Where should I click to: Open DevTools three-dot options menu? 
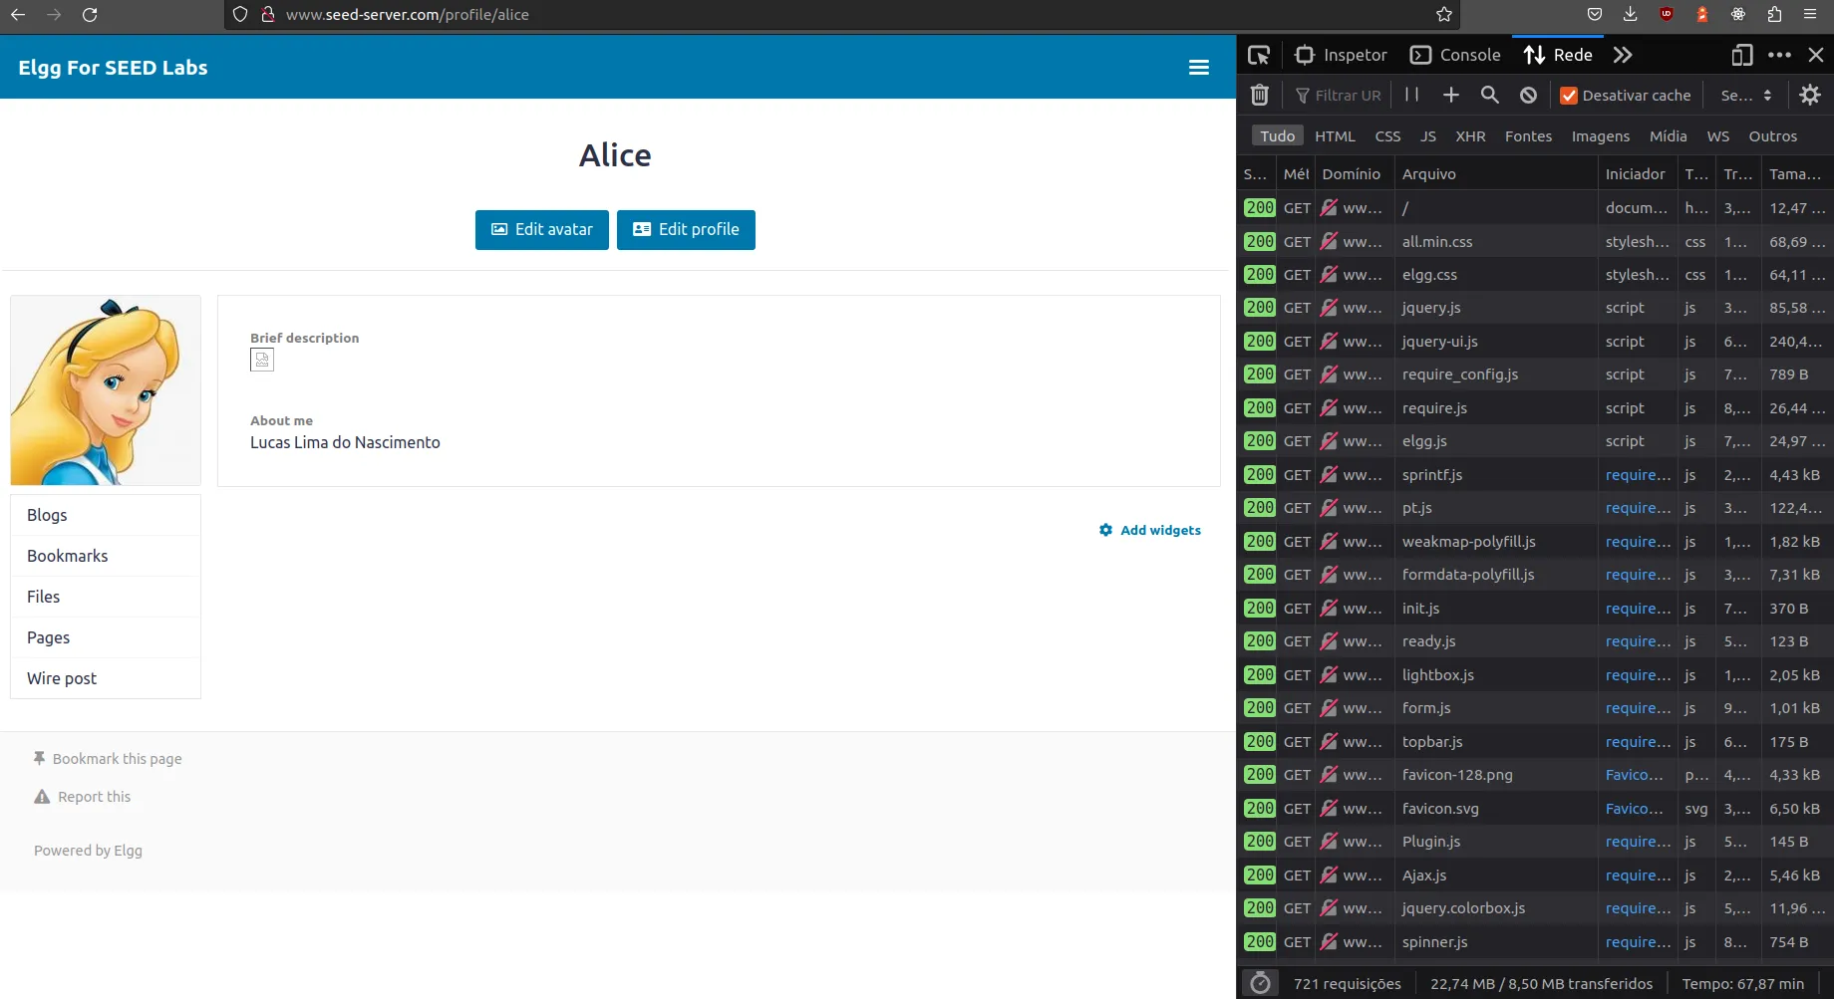click(x=1779, y=55)
